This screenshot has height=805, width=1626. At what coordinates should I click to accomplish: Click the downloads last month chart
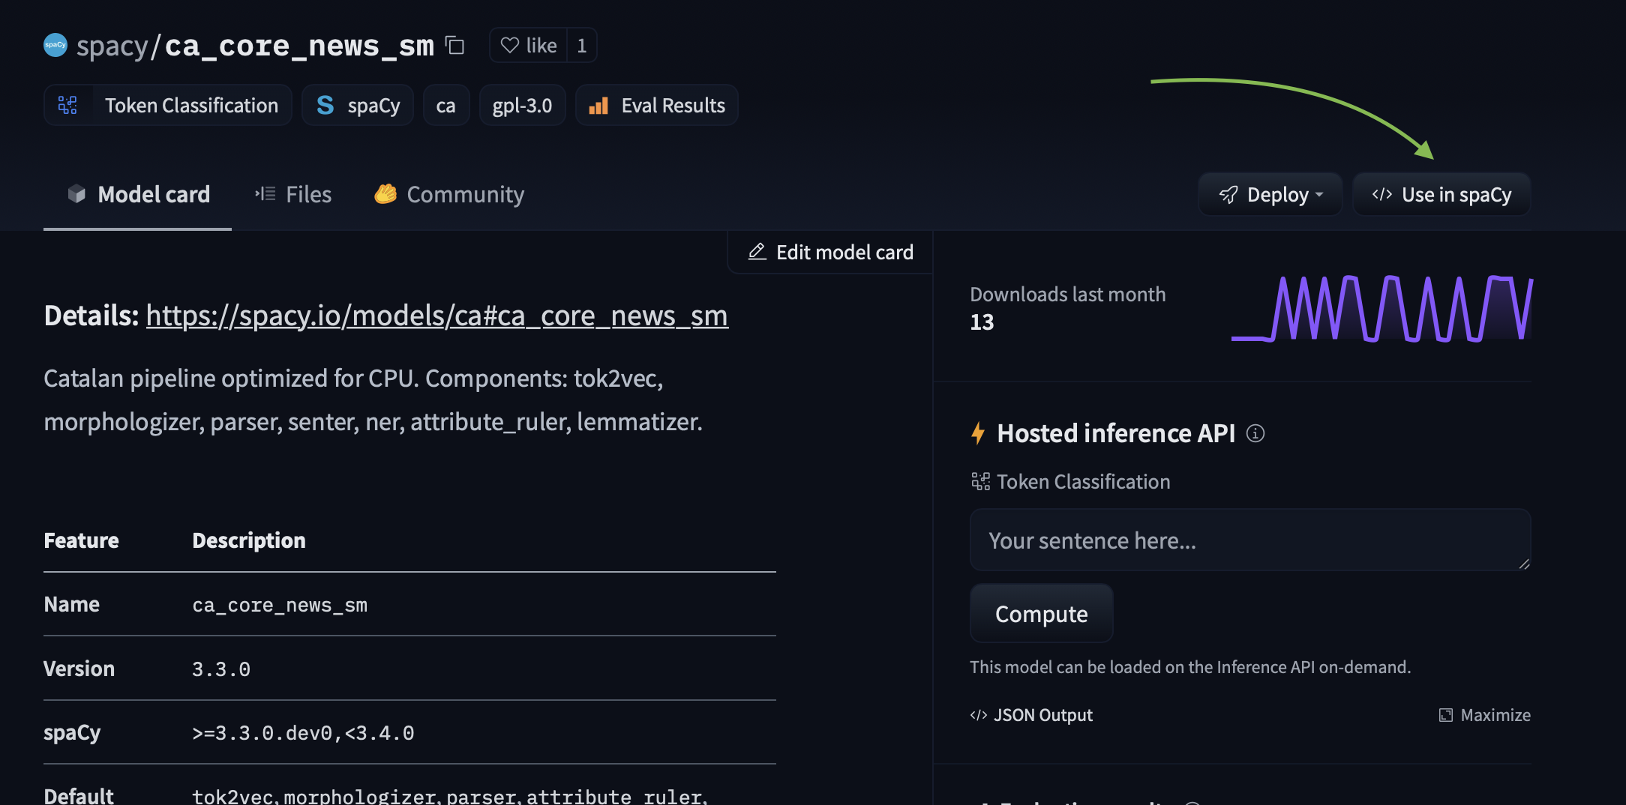[x=1381, y=309]
